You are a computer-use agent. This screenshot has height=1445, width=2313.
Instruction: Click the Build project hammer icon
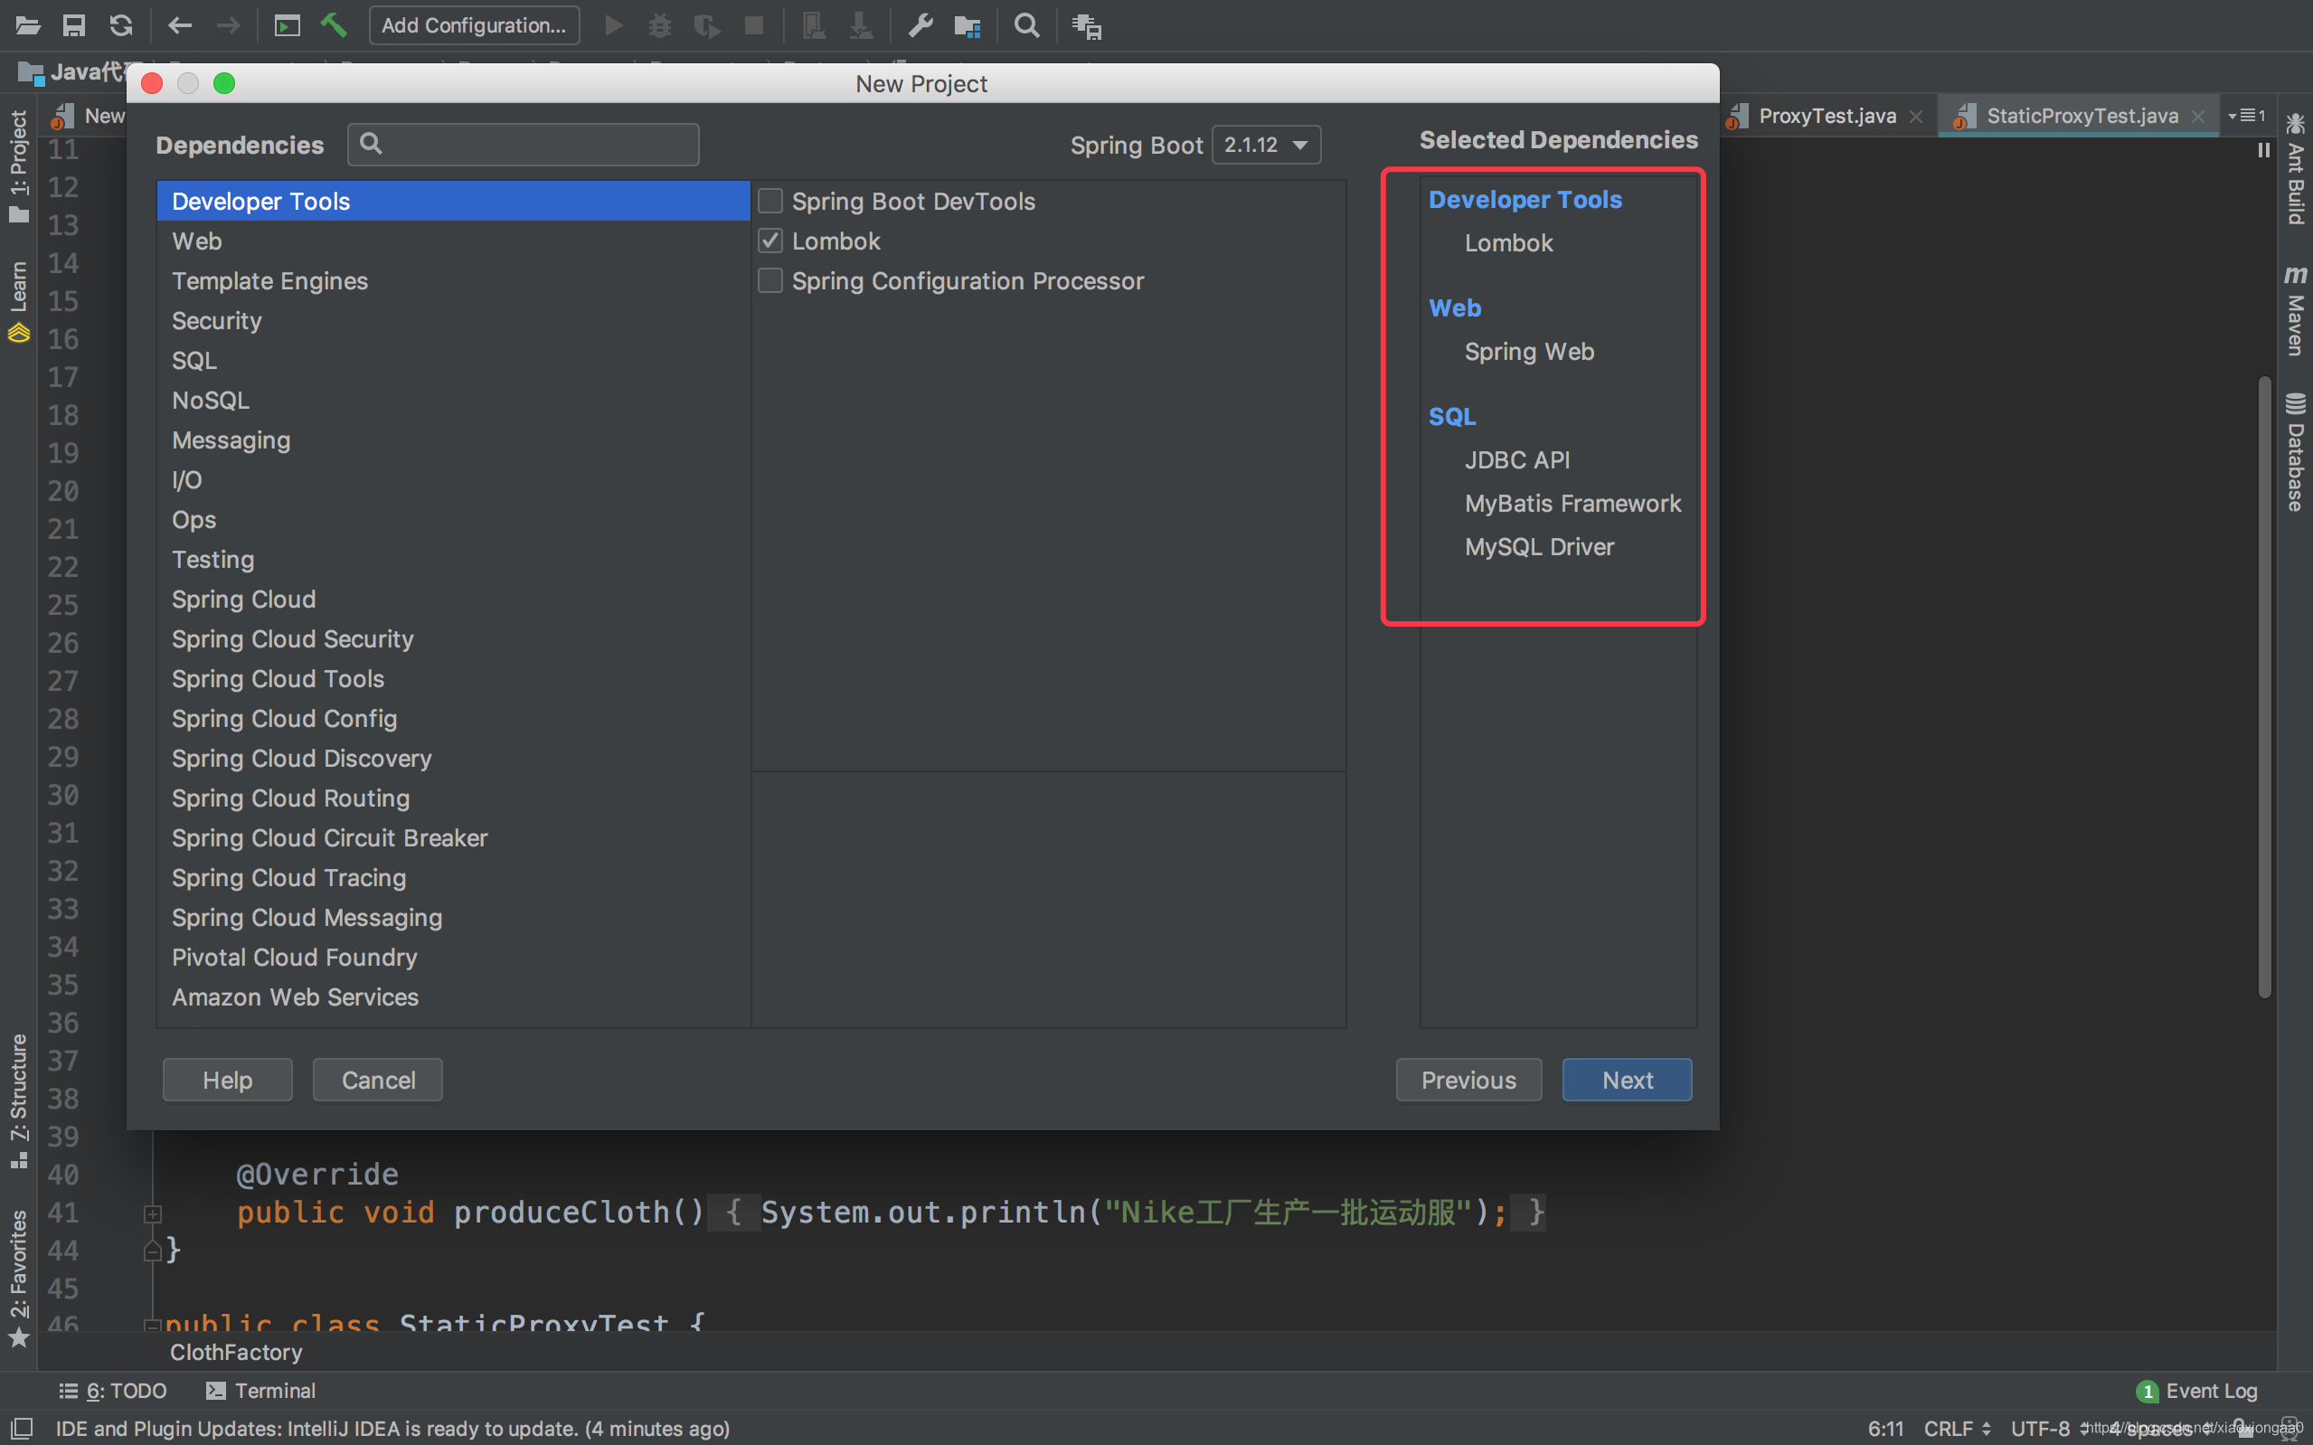click(x=334, y=26)
